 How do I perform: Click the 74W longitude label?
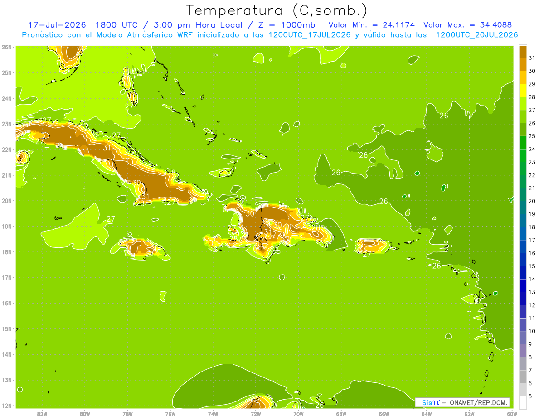[213, 414]
